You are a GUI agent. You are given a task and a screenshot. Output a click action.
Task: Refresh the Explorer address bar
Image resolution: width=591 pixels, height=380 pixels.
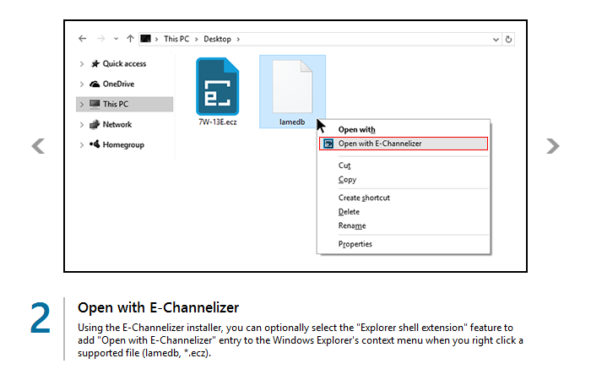508,39
